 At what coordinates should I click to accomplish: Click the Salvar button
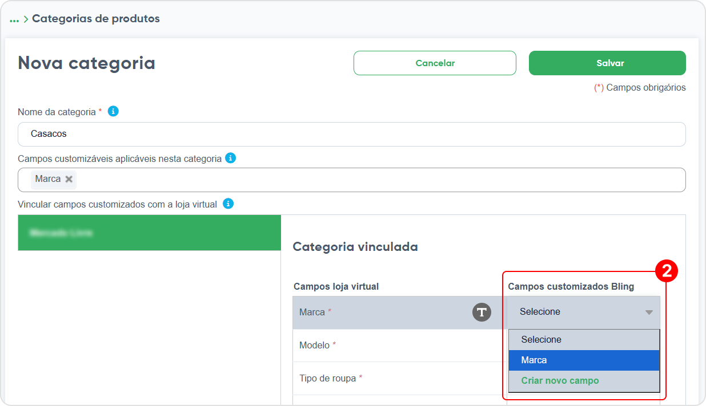point(607,63)
